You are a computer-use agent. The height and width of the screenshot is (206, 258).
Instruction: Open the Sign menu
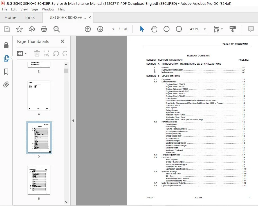pos(35,9)
